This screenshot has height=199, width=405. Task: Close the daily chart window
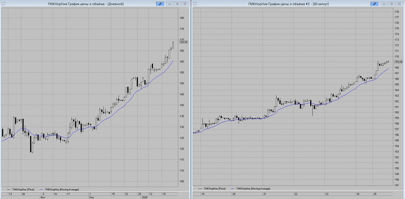point(185,4)
